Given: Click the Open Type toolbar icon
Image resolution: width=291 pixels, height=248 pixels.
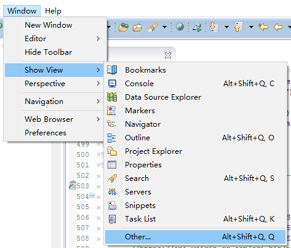Looking at the screenshot, I should pos(124,27).
